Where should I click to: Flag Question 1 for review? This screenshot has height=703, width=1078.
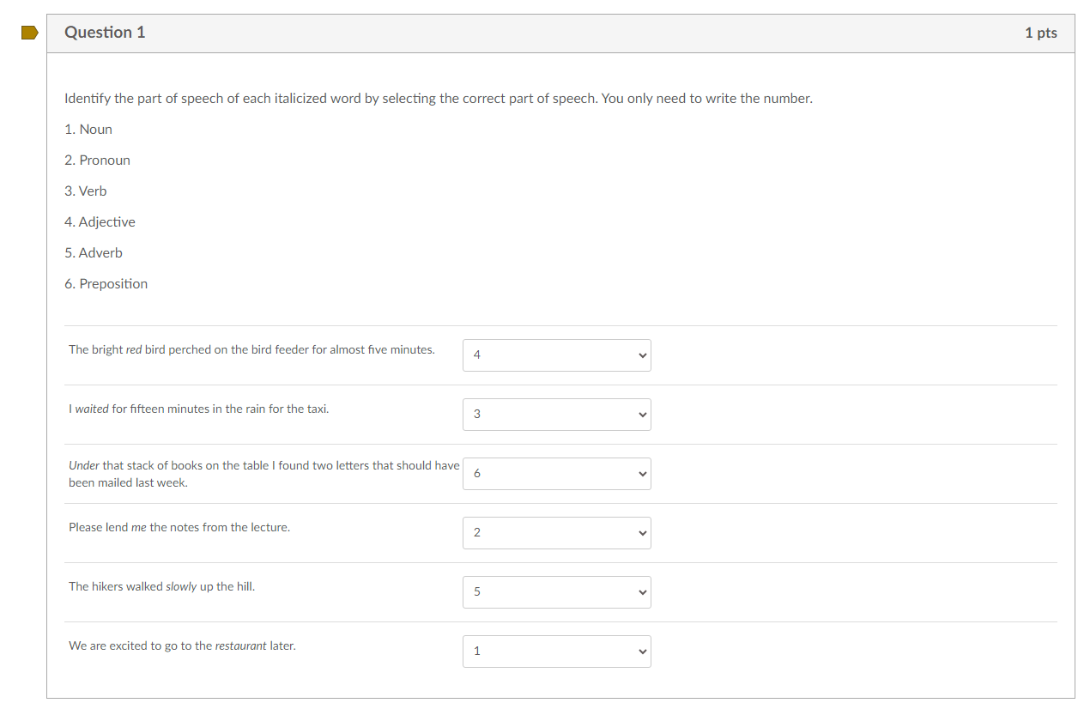30,33
